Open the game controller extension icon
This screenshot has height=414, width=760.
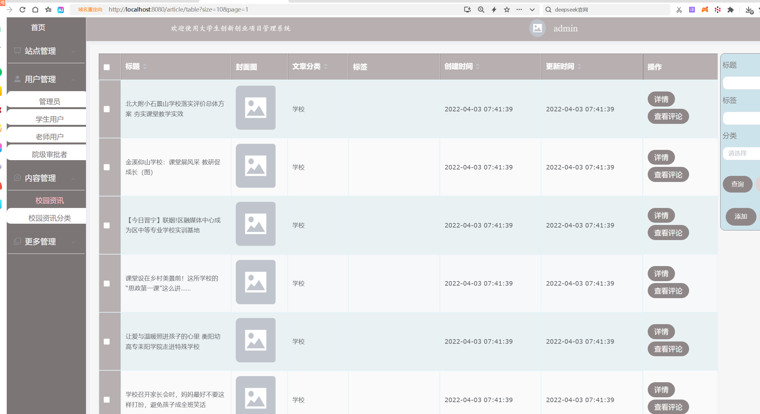tap(705, 10)
